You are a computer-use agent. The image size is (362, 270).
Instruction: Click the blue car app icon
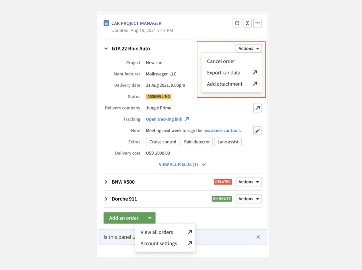[x=106, y=23]
